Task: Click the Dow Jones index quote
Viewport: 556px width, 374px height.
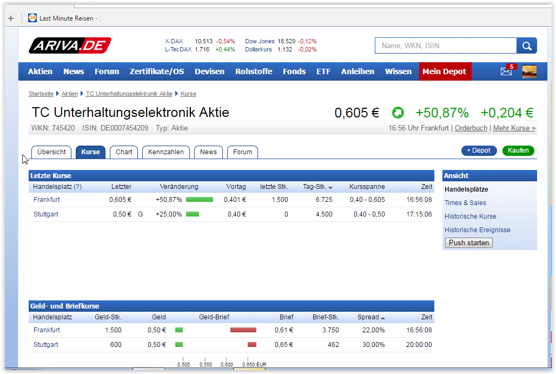Action: coord(281,41)
